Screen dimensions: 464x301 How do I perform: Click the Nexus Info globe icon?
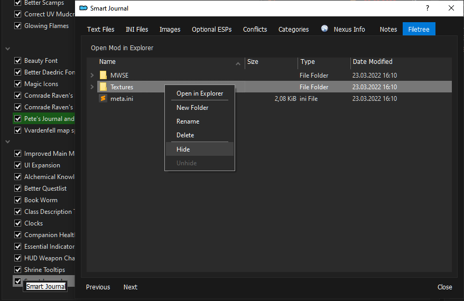click(x=324, y=29)
